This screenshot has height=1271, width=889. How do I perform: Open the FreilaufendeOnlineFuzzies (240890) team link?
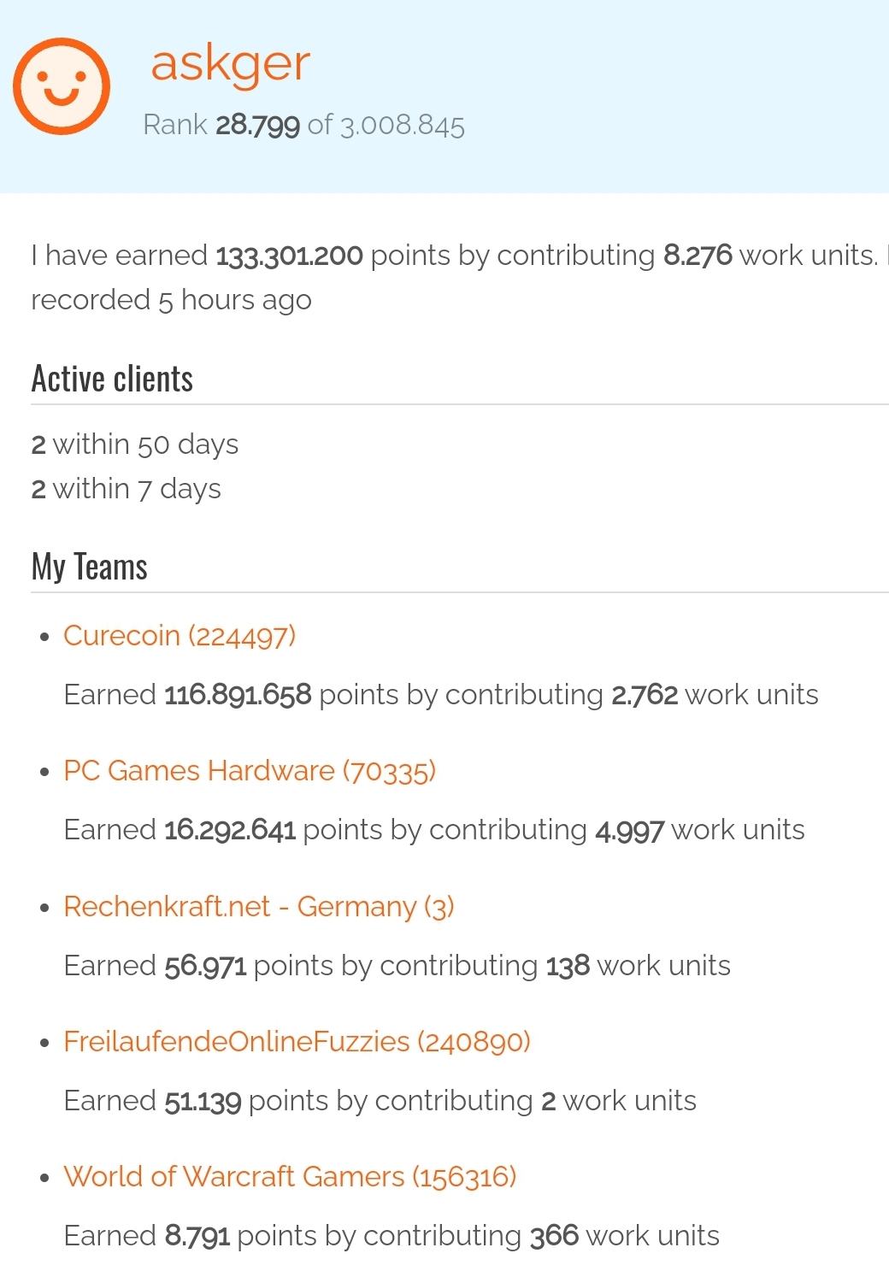click(297, 1042)
